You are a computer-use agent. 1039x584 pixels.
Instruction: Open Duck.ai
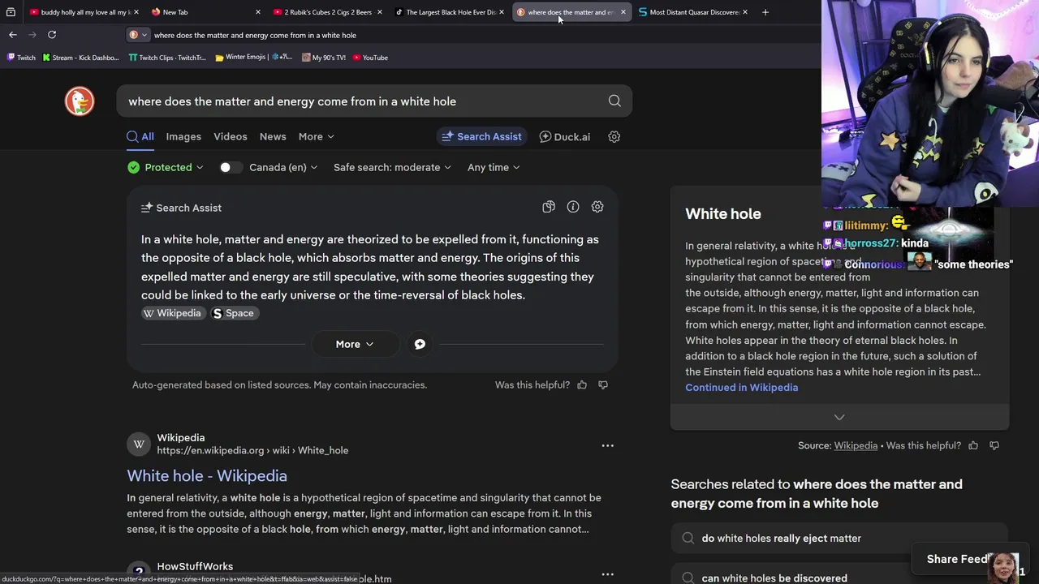tap(565, 136)
